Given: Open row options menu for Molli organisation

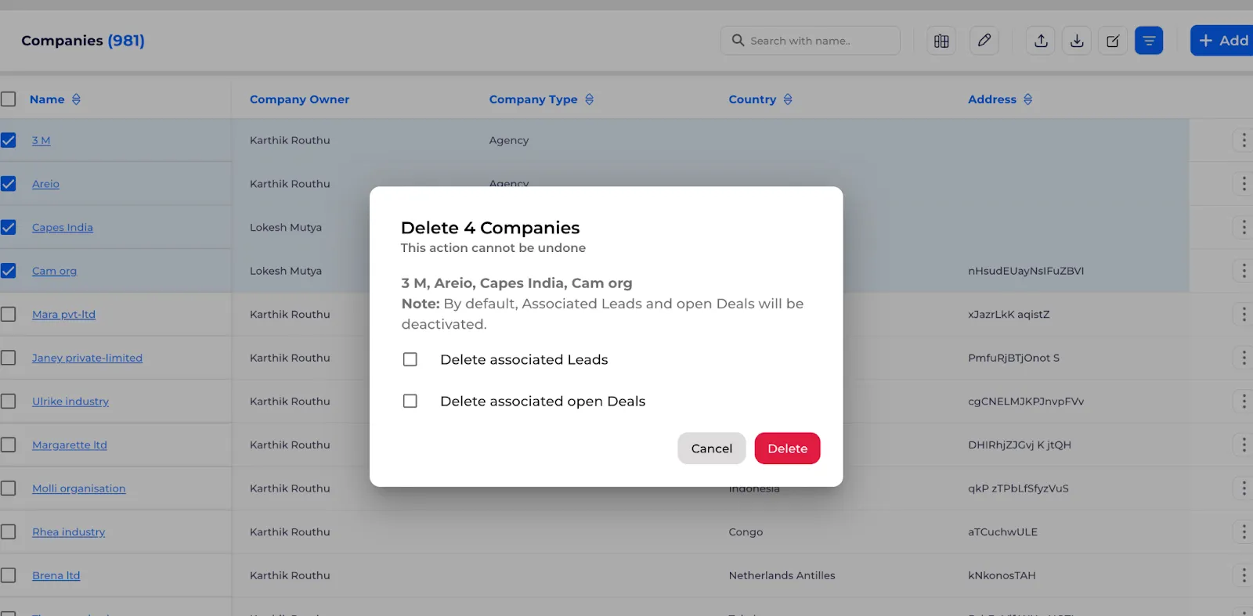Looking at the screenshot, I should coord(1244,488).
